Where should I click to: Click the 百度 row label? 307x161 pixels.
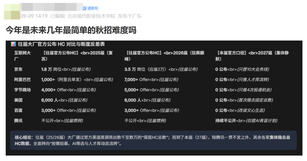pyautogui.click(x=18, y=111)
